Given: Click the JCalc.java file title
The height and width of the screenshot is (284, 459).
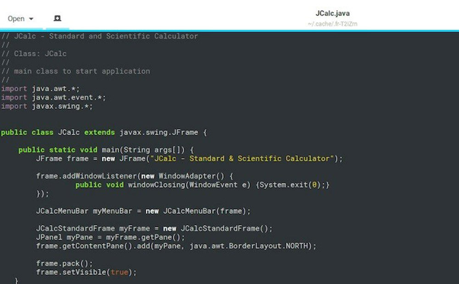Looking at the screenshot, I should tap(332, 14).
